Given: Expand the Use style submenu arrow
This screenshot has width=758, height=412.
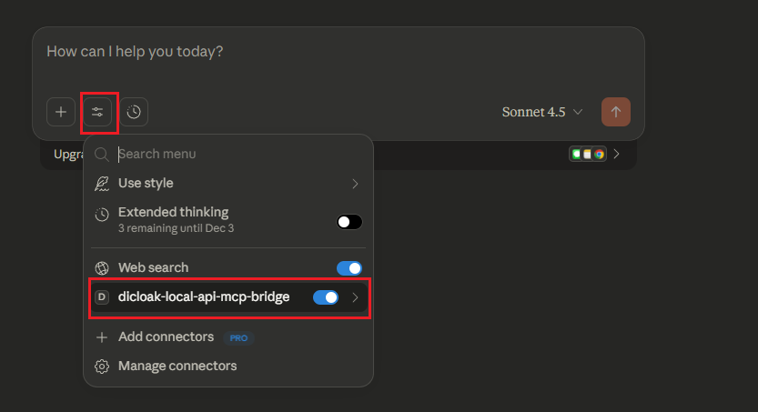Looking at the screenshot, I should pyautogui.click(x=355, y=184).
